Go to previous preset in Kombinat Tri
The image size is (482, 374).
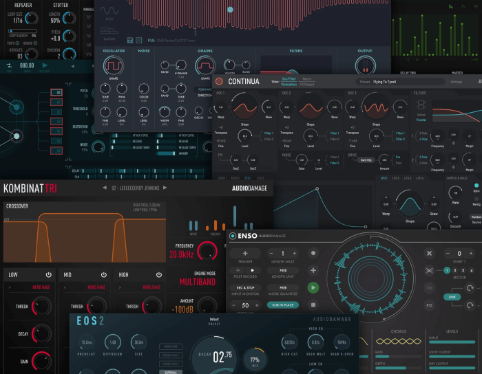coord(105,188)
